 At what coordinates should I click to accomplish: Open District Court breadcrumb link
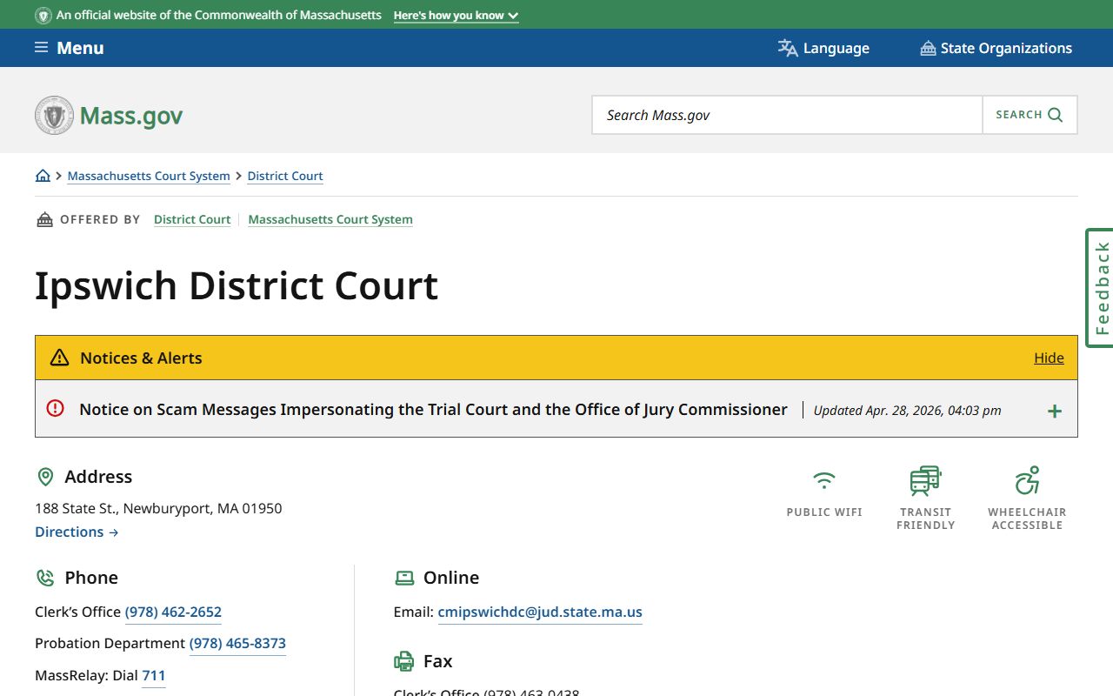285,176
